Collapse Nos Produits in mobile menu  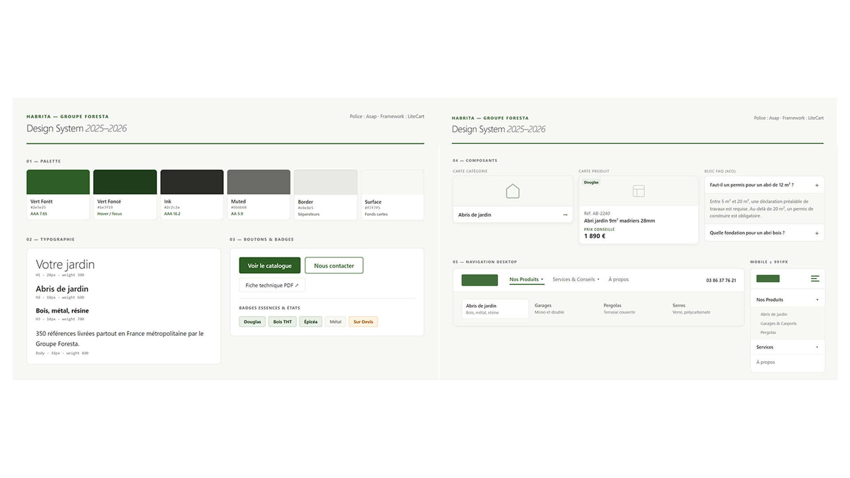click(x=787, y=300)
